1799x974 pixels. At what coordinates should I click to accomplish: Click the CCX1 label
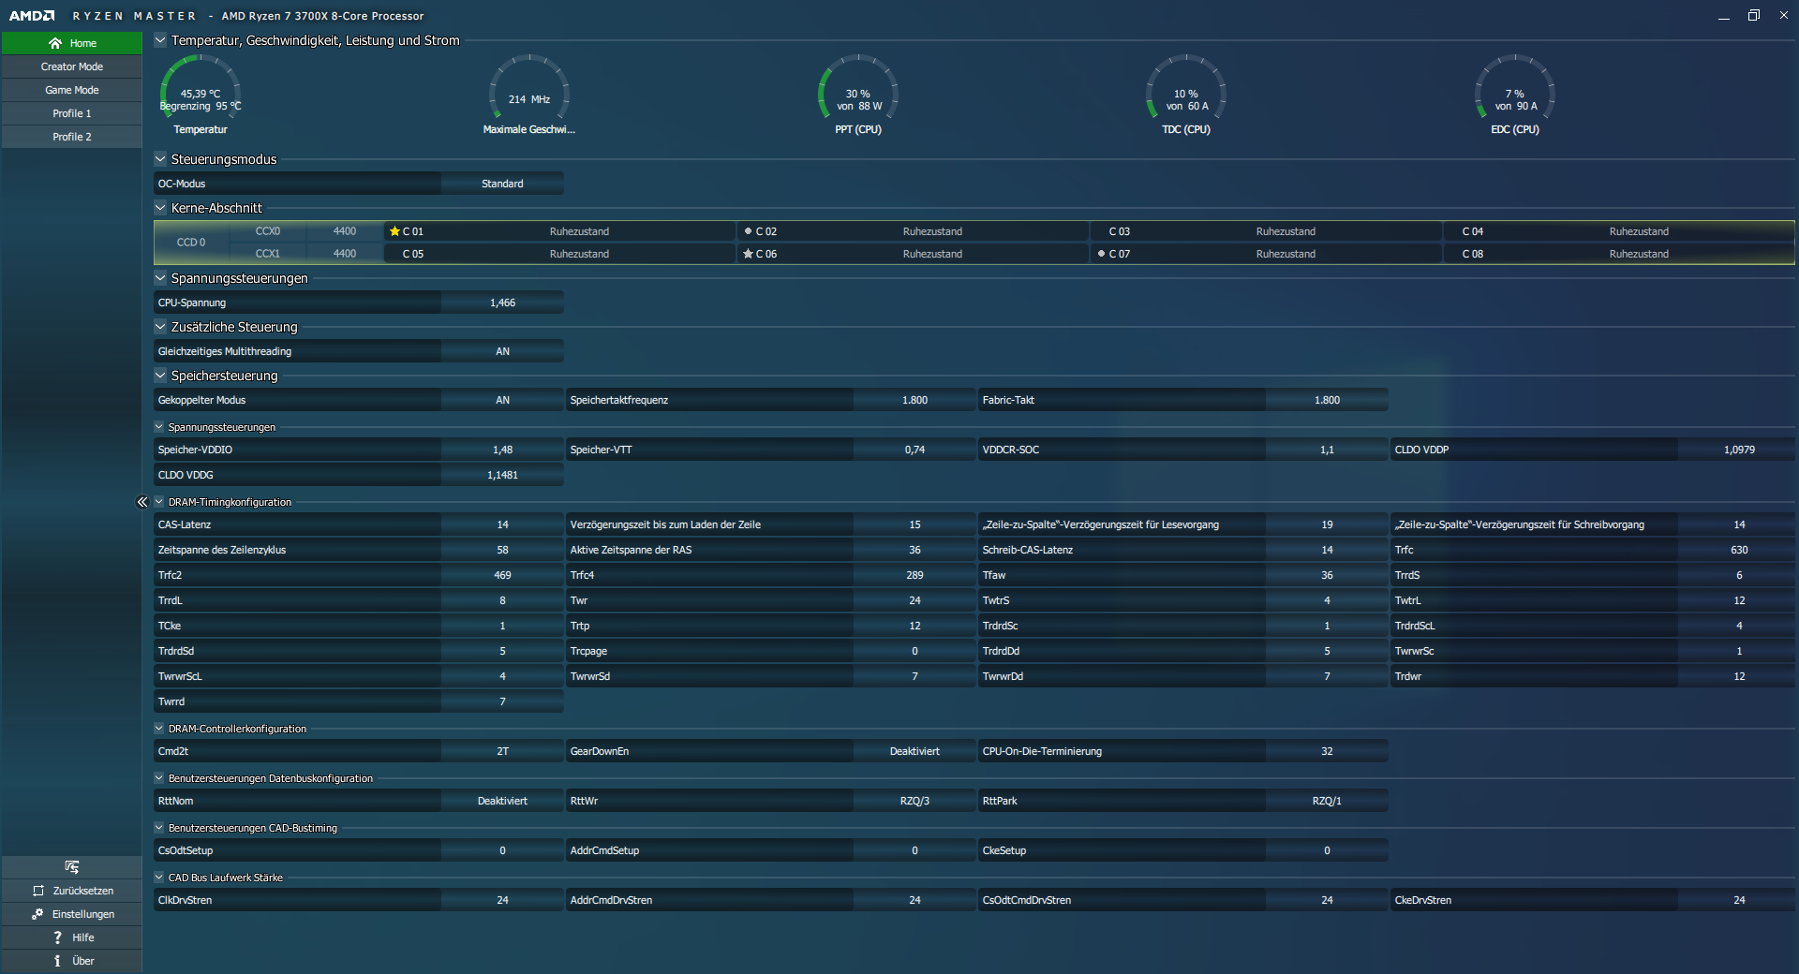(268, 254)
